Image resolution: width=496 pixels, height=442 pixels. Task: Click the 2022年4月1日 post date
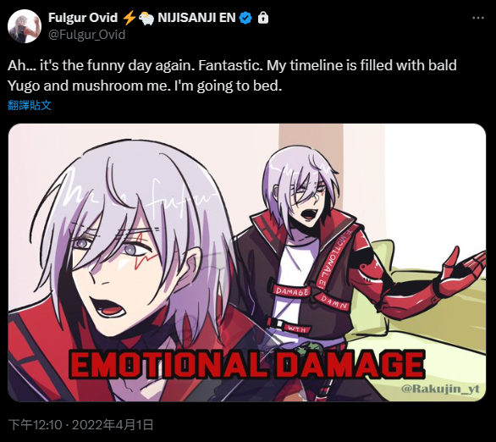pyautogui.click(x=113, y=424)
